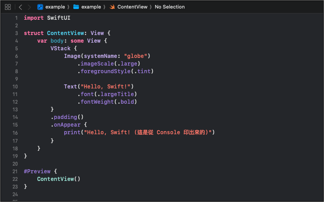Click the blue Xcode project icon
Screen dimensions: 324x202
tap(40, 7)
